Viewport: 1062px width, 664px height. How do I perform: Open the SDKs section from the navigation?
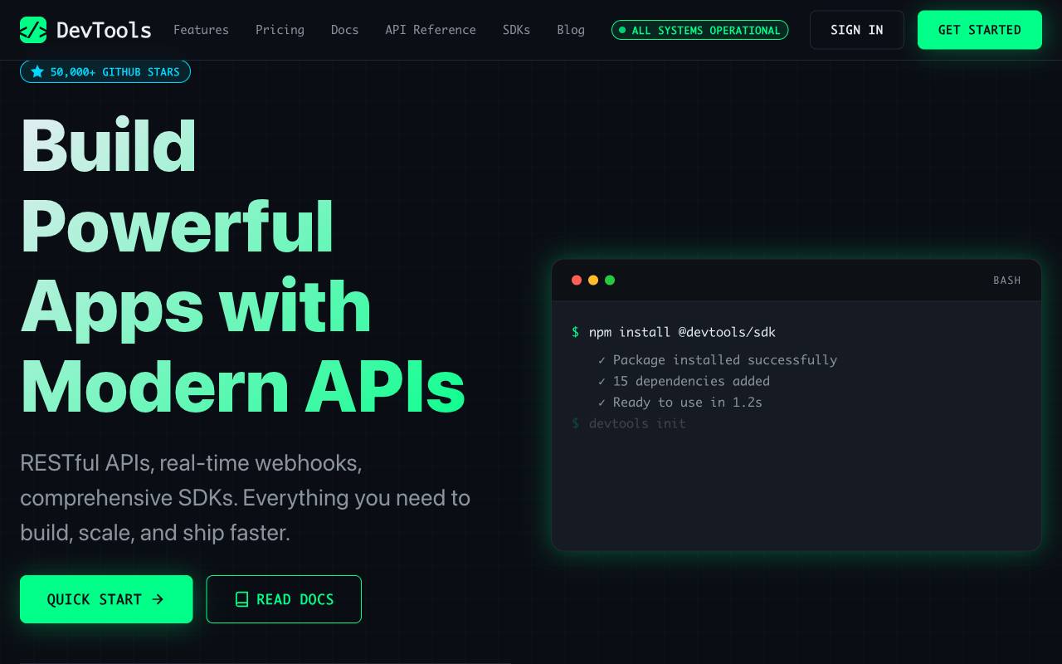[516, 30]
